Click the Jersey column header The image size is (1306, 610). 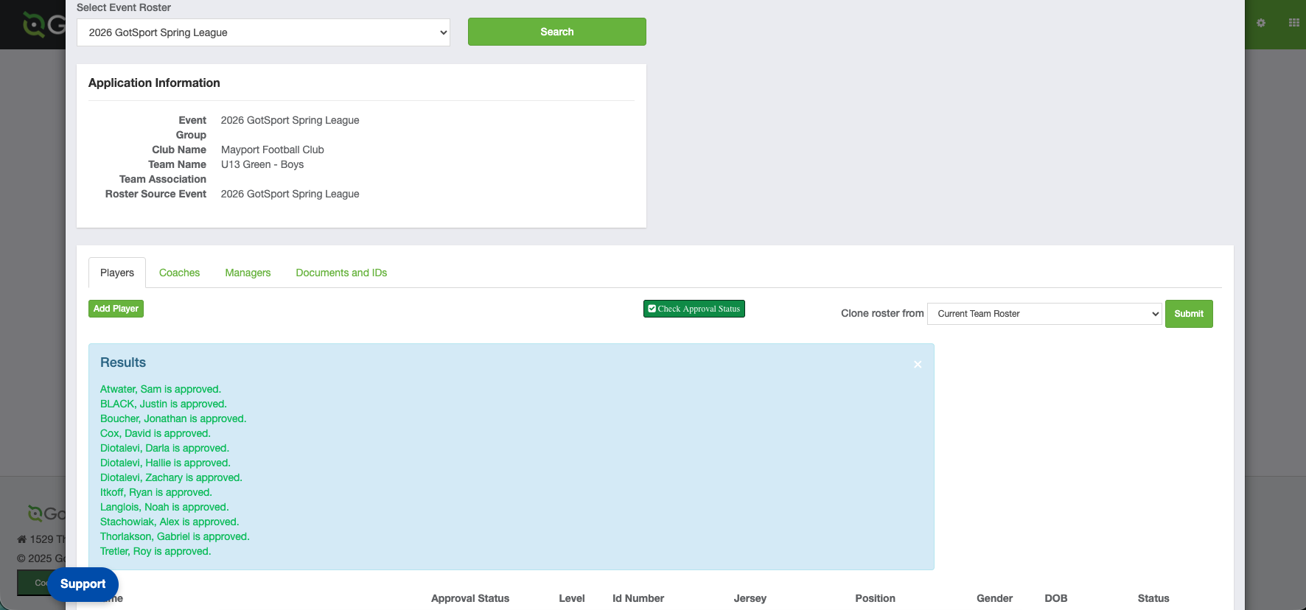click(x=750, y=598)
